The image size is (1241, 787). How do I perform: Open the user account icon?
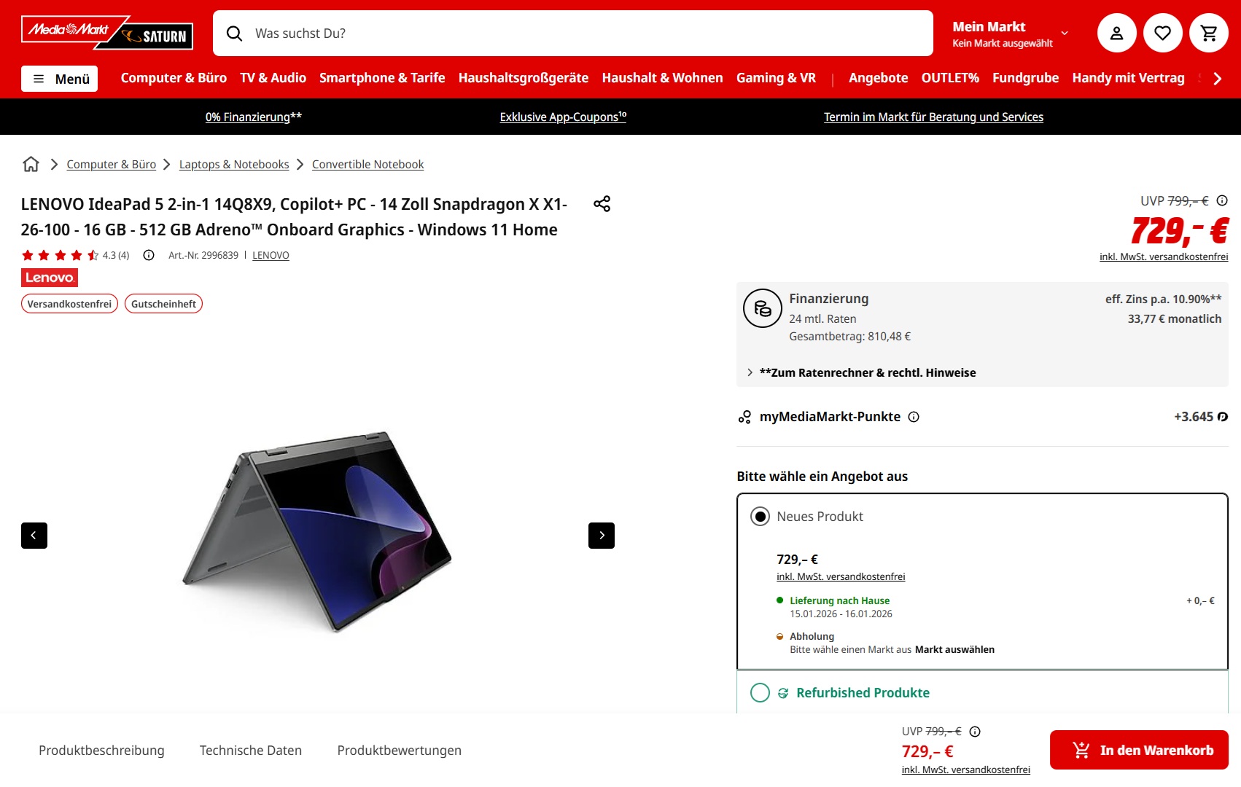click(x=1116, y=33)
